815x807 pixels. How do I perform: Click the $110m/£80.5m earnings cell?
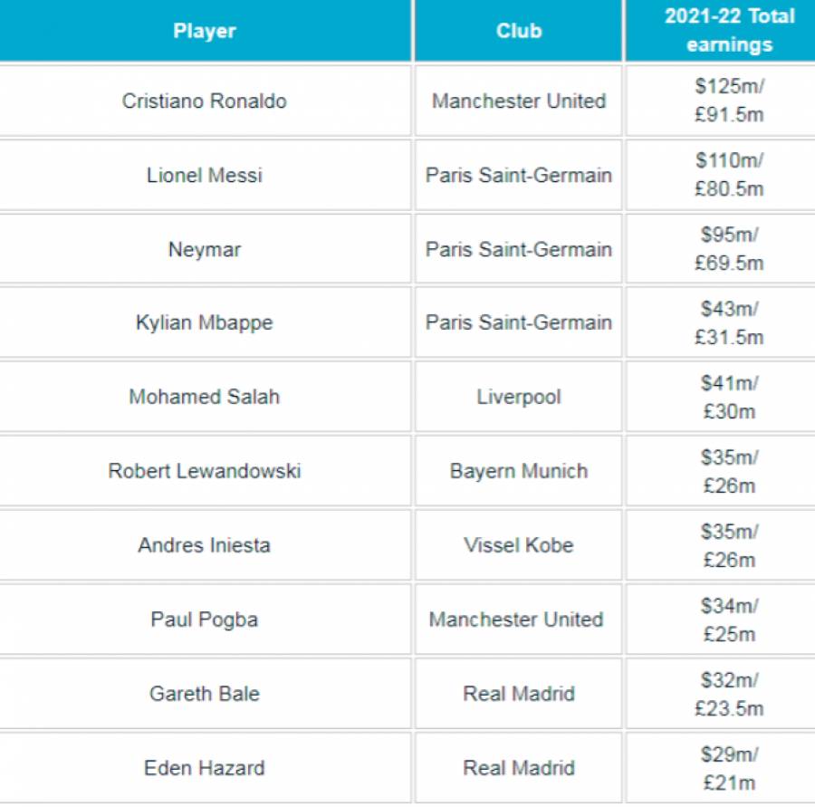tap(720, 175)
